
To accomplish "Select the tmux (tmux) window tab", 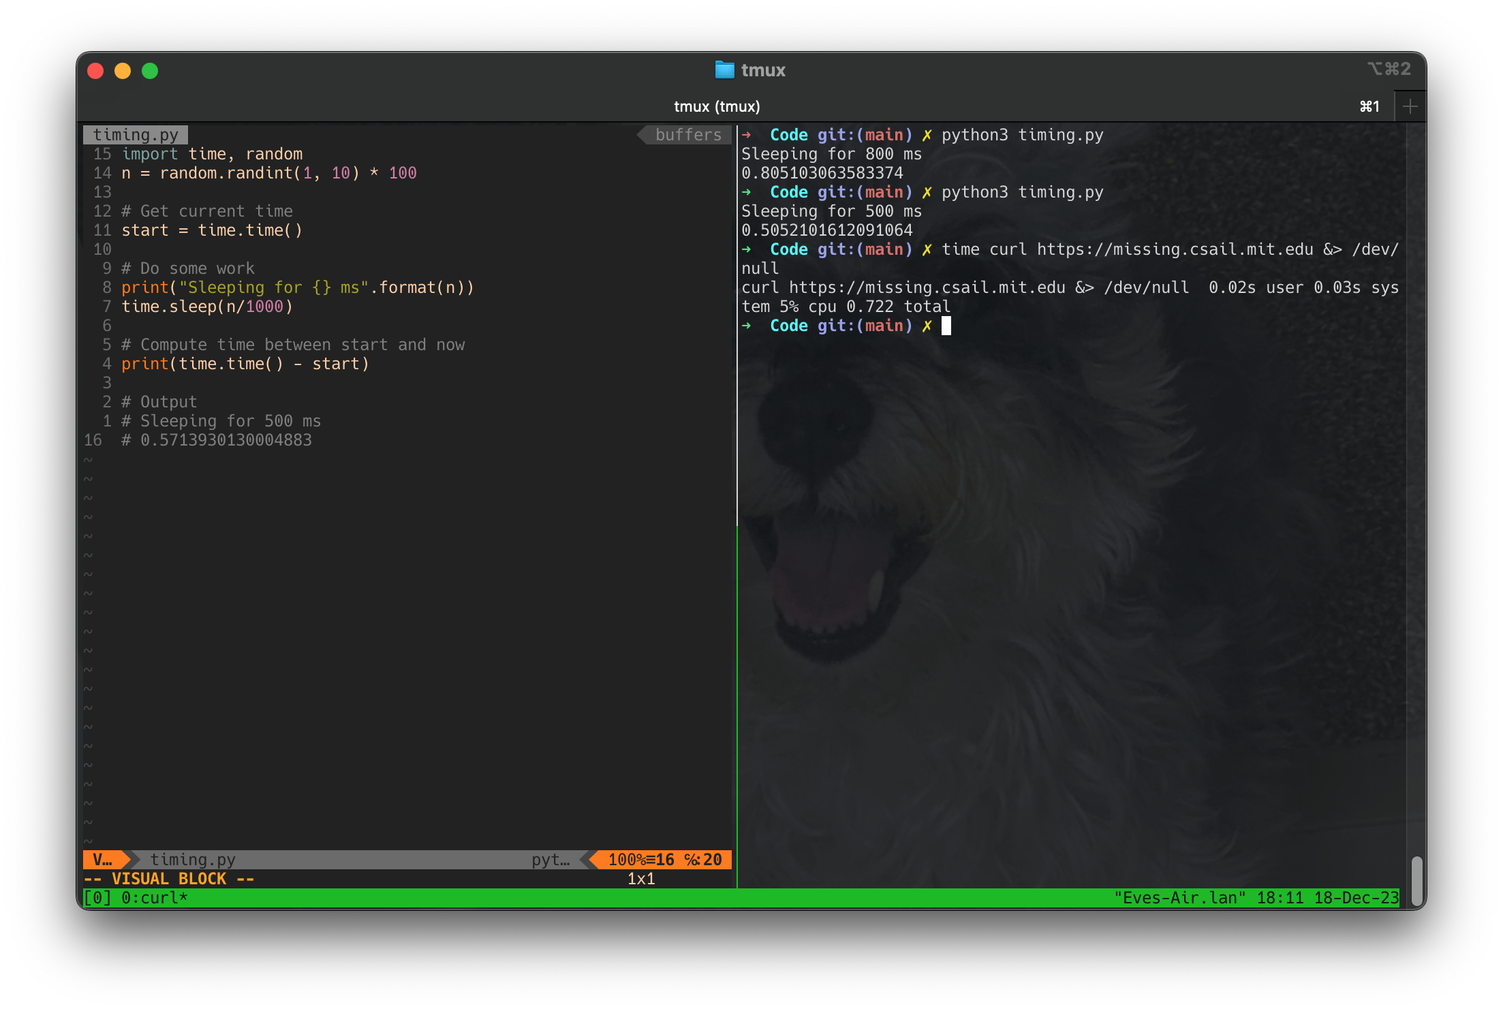I will point(716,106).
